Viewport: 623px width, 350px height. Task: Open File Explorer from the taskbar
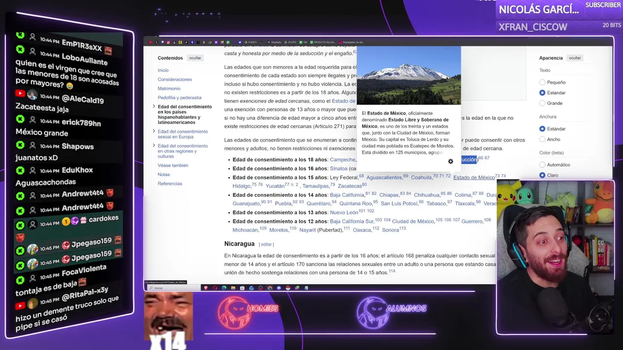point(233,288)
